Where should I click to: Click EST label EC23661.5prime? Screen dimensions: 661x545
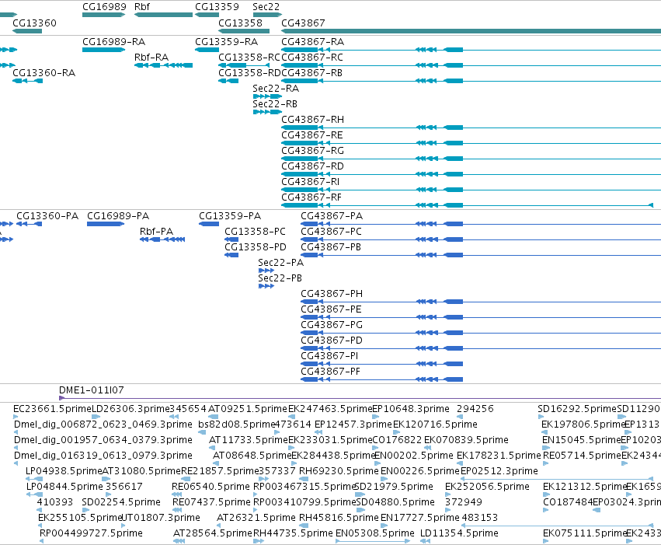click(52, 409)
